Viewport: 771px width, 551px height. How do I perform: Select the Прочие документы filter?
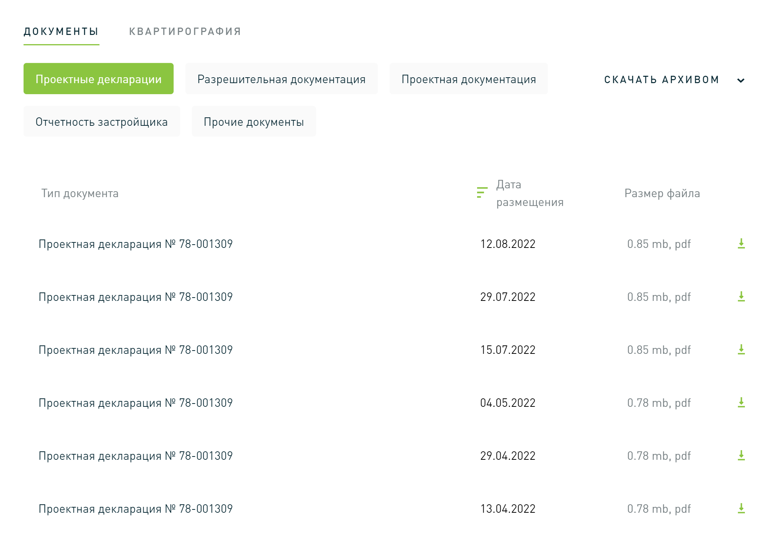click(254, 121)
